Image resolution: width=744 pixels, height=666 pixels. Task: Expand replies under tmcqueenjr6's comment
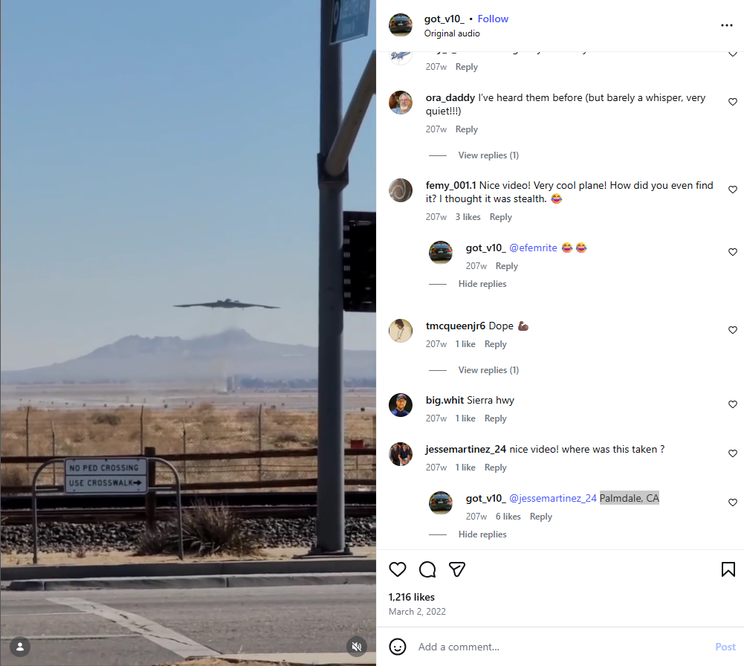click(x=488, y=370)
